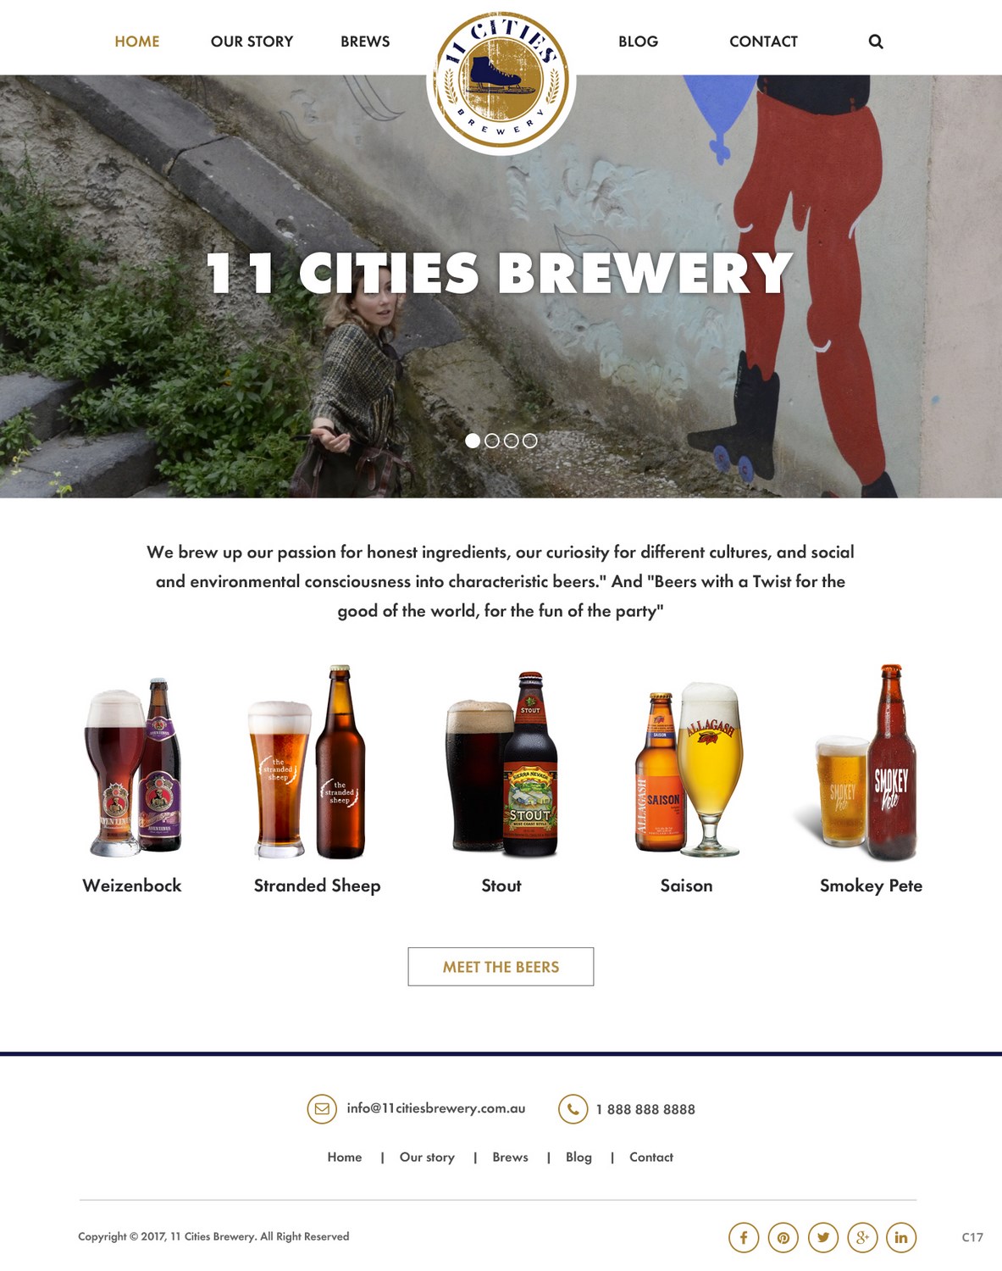Click the email envelope icon
1002x1271 pixels.
click(322, 1108)
